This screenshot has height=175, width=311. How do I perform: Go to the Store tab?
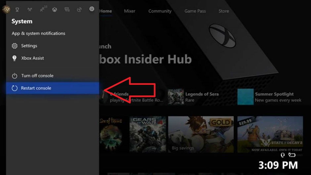point(224,11)
